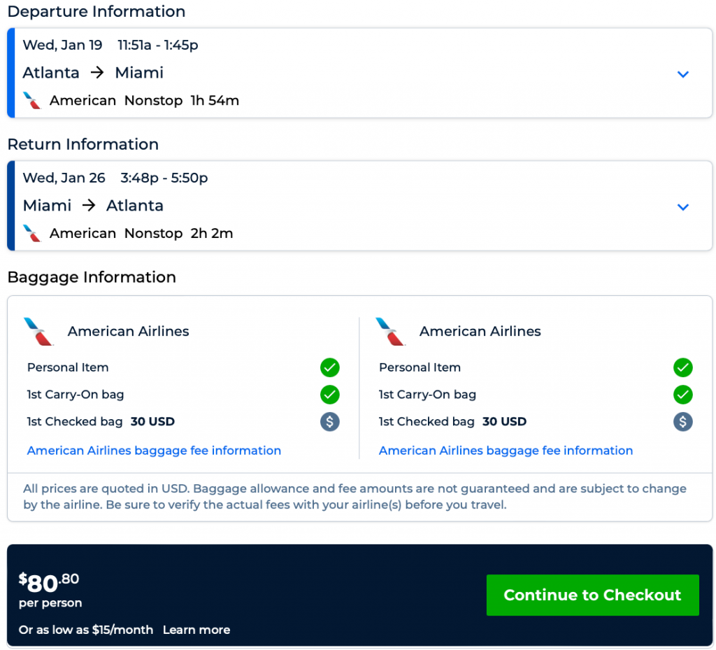Viewport: 716px width, 650px height.
Task: Click American logo in Miami to Atlanta flight
Action: (32, 234)
